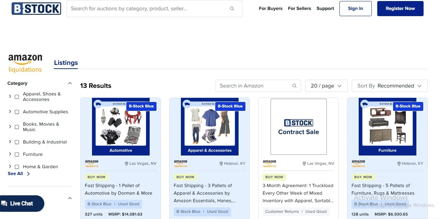Open the Furniture pallets listing thumbnail
The height and width of the screenshot is (219, 438).
coord(387,127)
